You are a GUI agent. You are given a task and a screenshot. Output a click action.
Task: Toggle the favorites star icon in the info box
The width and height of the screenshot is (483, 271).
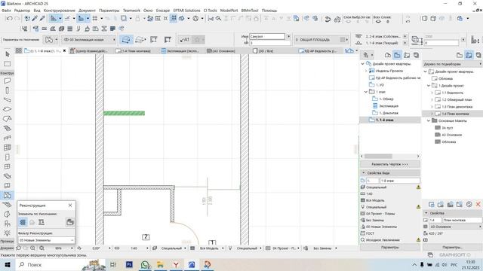(x=197, y=40)
